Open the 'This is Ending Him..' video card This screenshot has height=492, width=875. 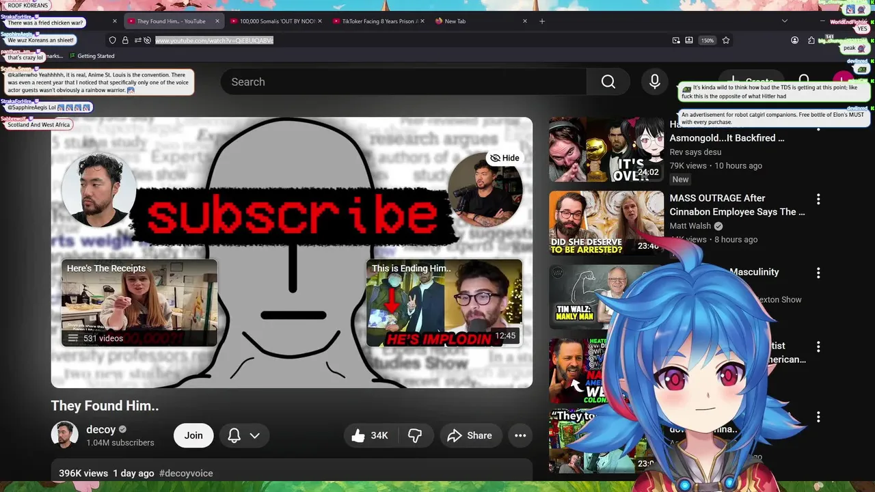(x=444, y=303)
